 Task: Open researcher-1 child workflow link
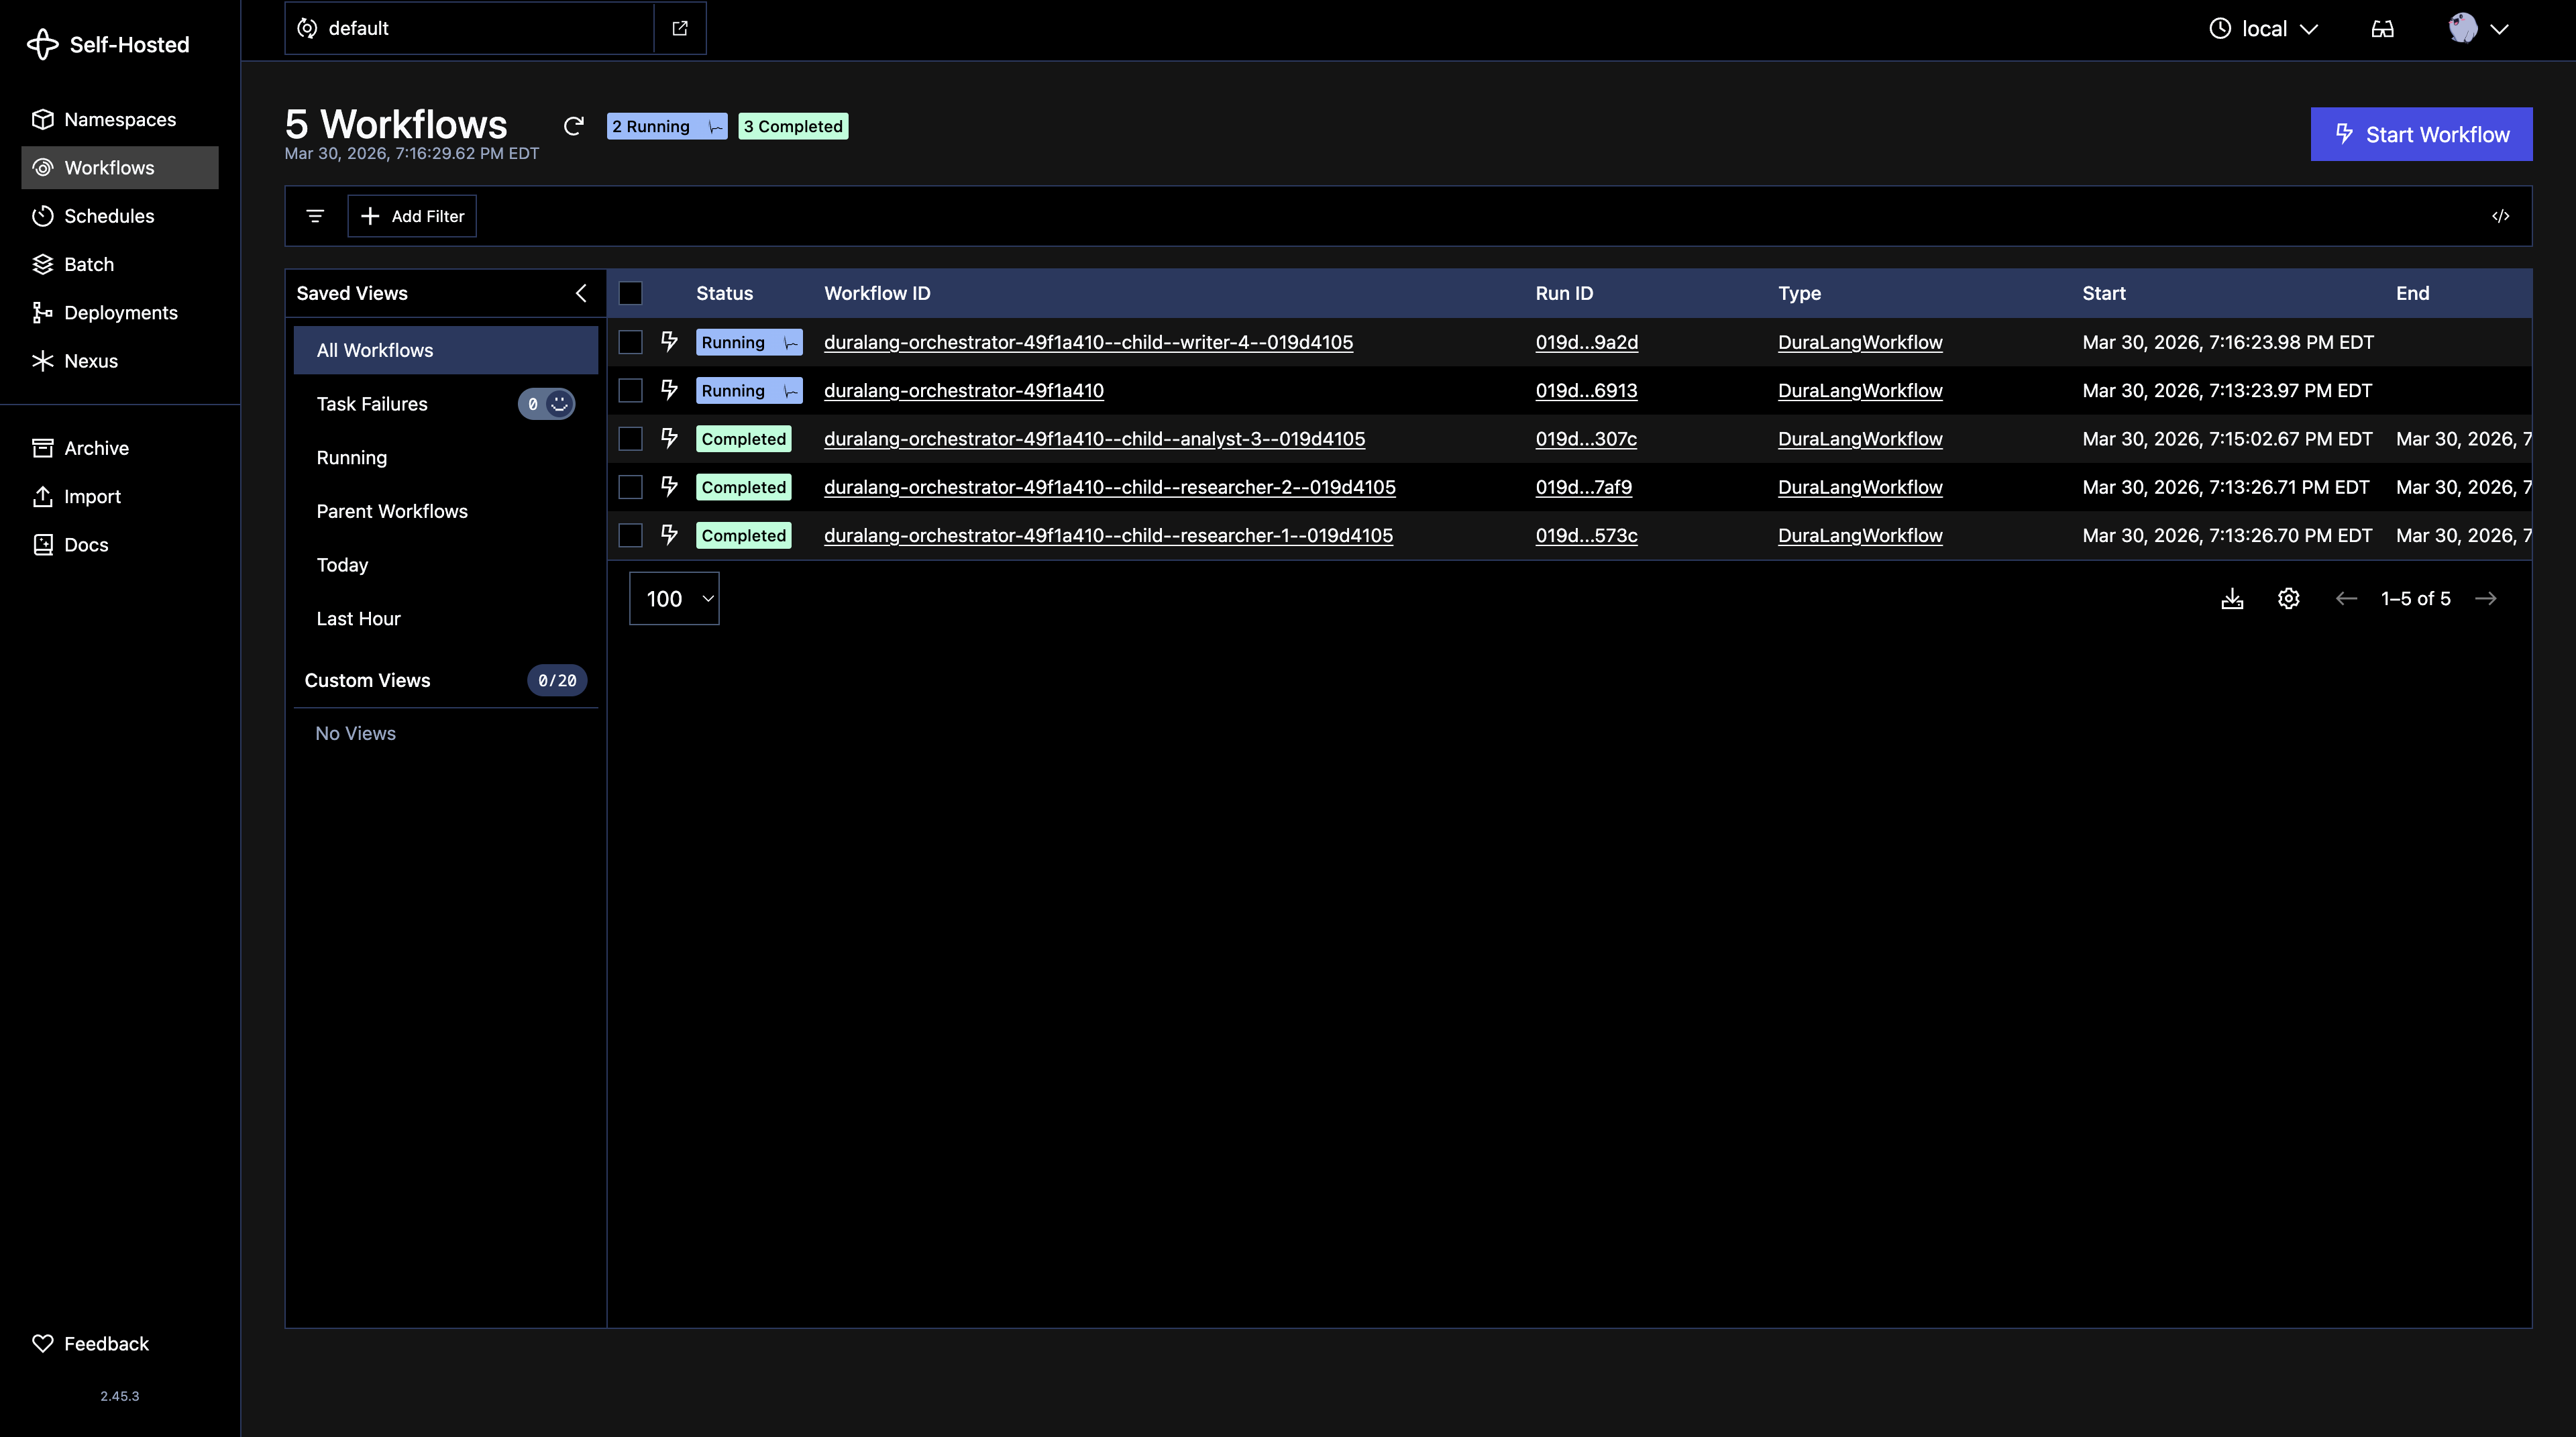[1108, 535]
